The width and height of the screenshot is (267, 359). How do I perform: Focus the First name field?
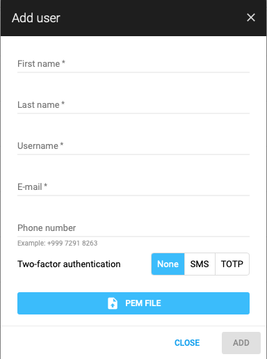coord(133,64)
